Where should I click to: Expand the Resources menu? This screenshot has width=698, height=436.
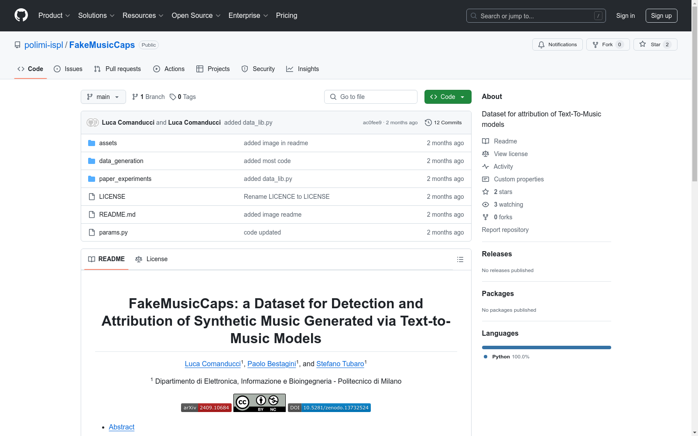click(x=143, y=16)
